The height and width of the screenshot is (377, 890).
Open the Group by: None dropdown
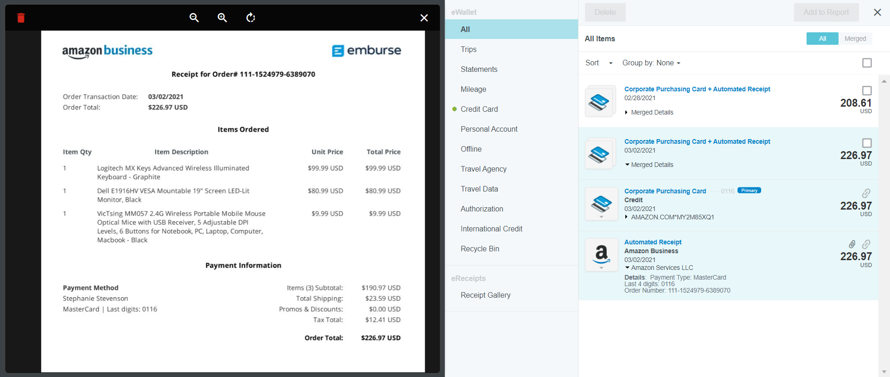tap(651, 63)
